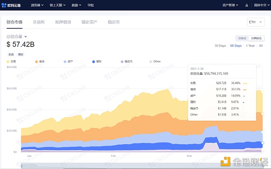Click the top data-point marker on the chart's right edge
The width and height of the screenshot is (271, 169).
coord(262,92)
